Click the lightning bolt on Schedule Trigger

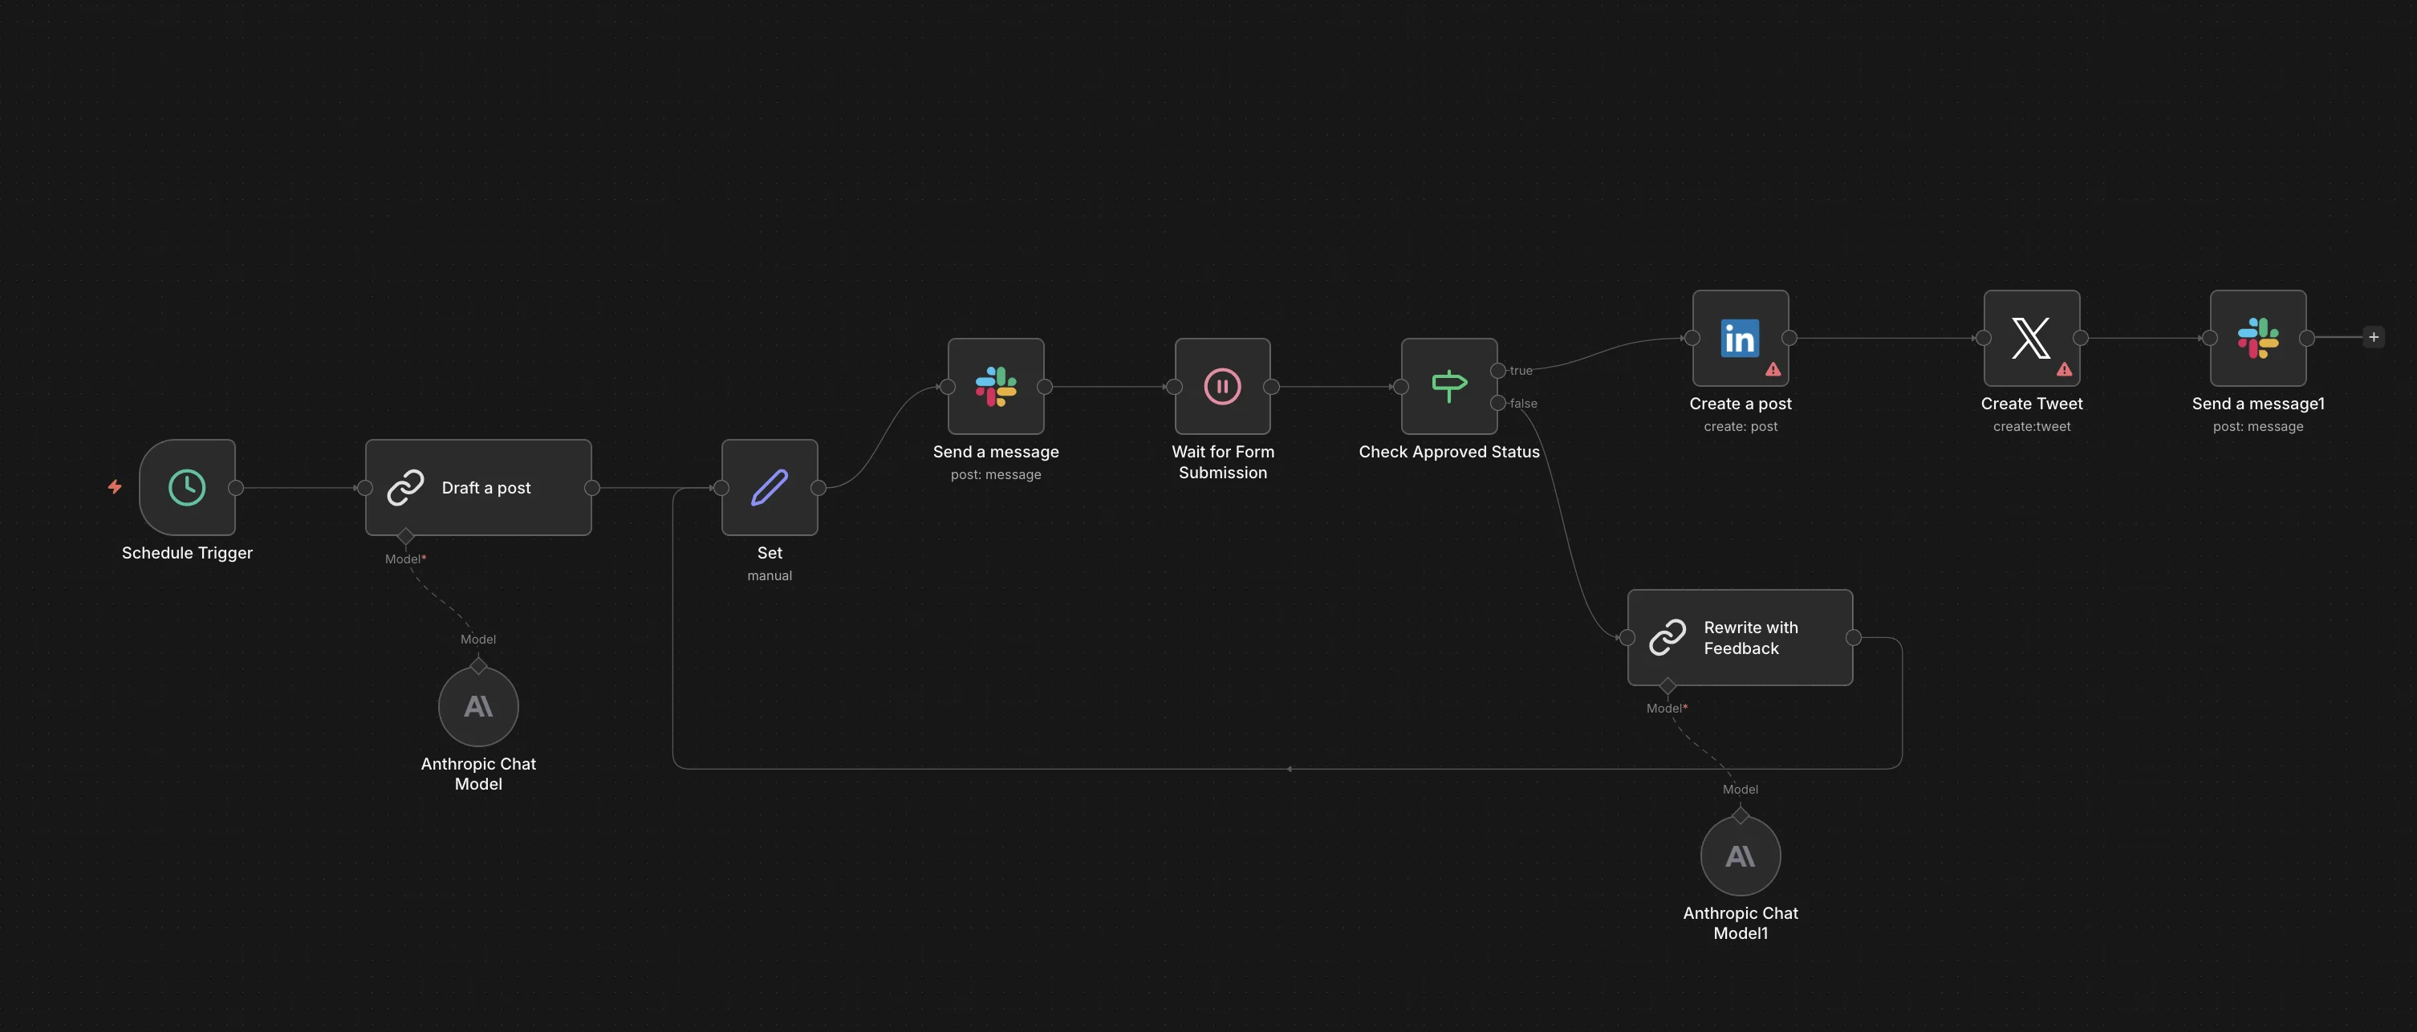(x=115, y=487)
